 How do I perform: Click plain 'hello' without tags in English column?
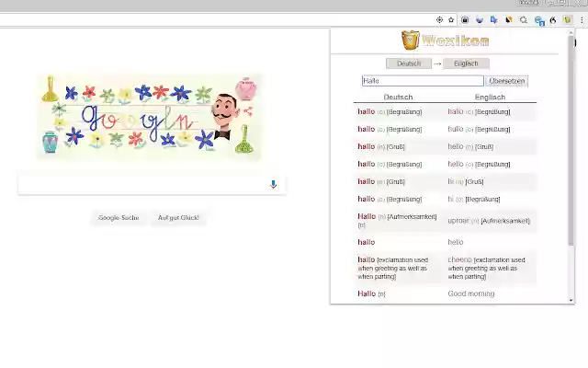pyautogui.click(x=456, y=242)
